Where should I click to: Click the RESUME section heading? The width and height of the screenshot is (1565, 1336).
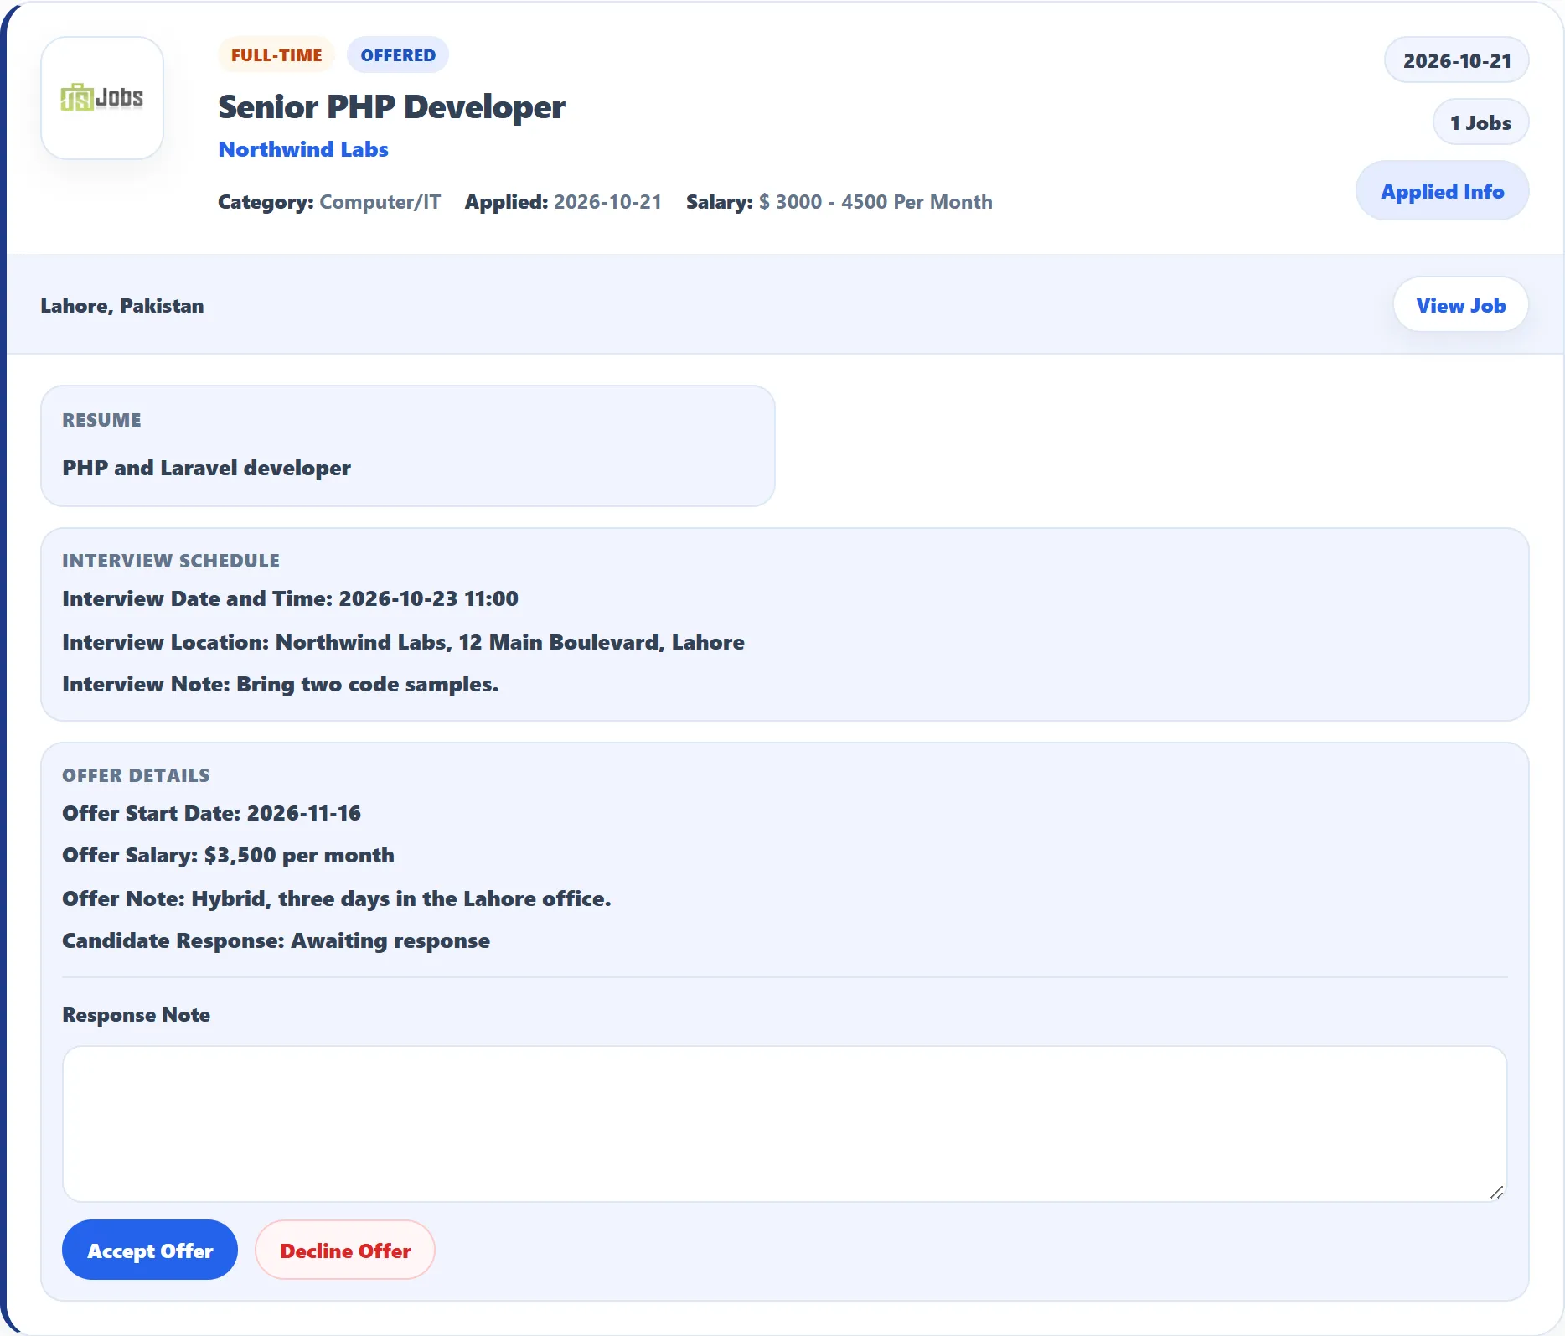coord(101,420)
